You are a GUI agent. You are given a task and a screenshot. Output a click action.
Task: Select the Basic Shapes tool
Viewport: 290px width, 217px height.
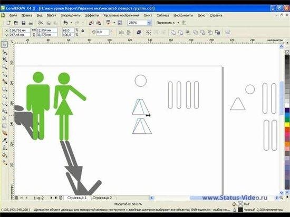(x=4, y=111)
